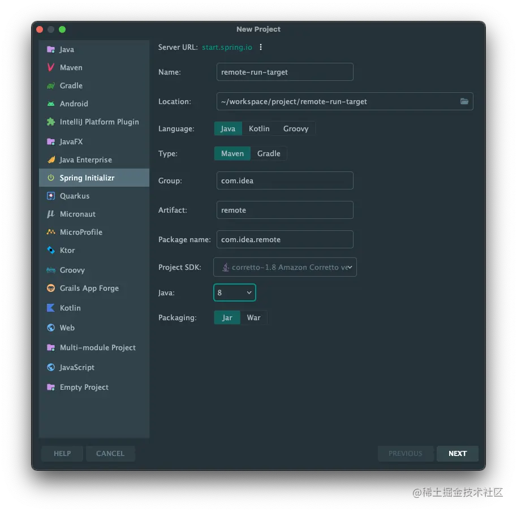Open the Project SDK dropdown
The image size is (517, 512).
[285, 267]
